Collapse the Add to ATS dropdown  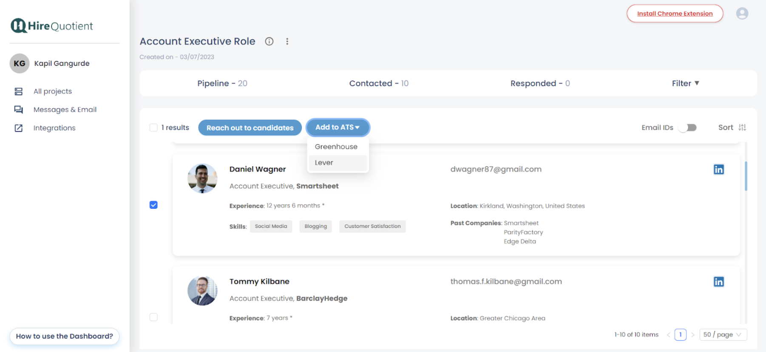pos(338,128)
